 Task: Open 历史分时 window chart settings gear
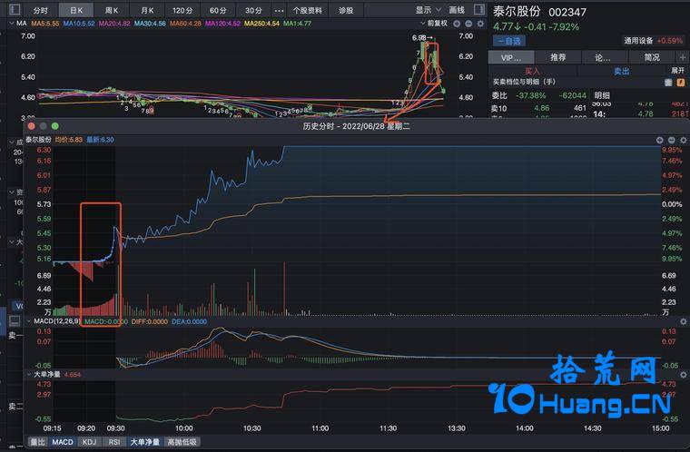[684, 140]
